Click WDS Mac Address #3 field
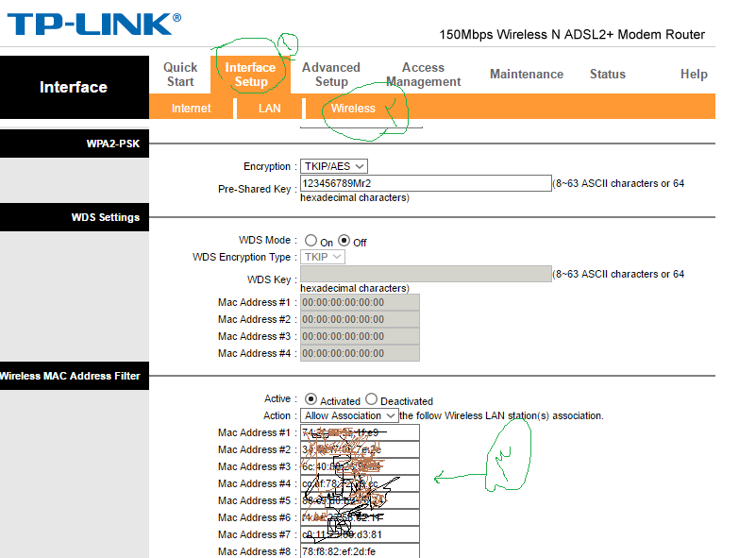 point(360,336)
